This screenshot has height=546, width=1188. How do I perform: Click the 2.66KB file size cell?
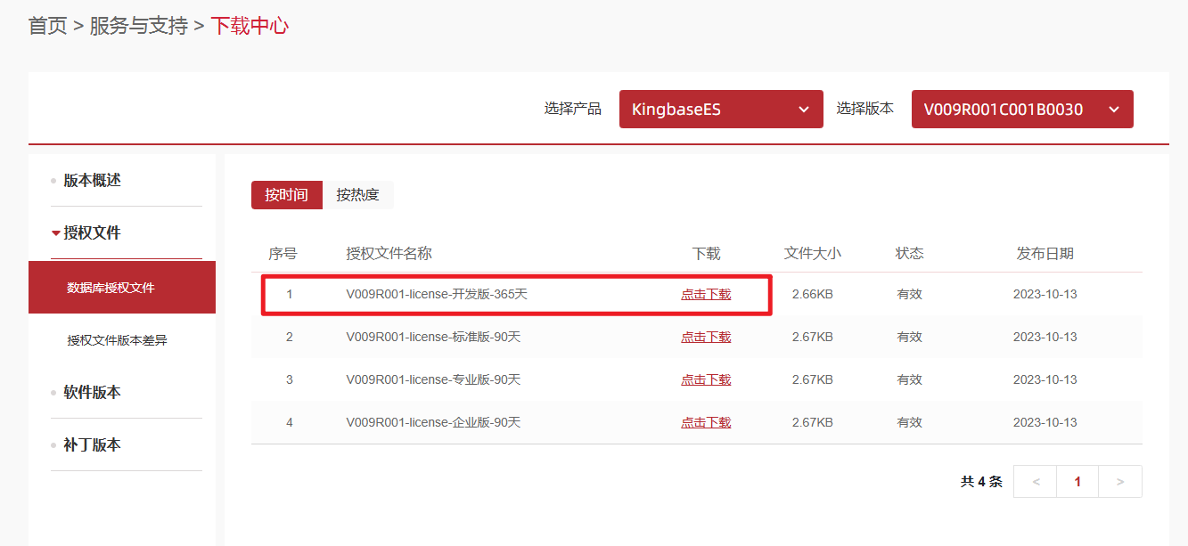812,294
